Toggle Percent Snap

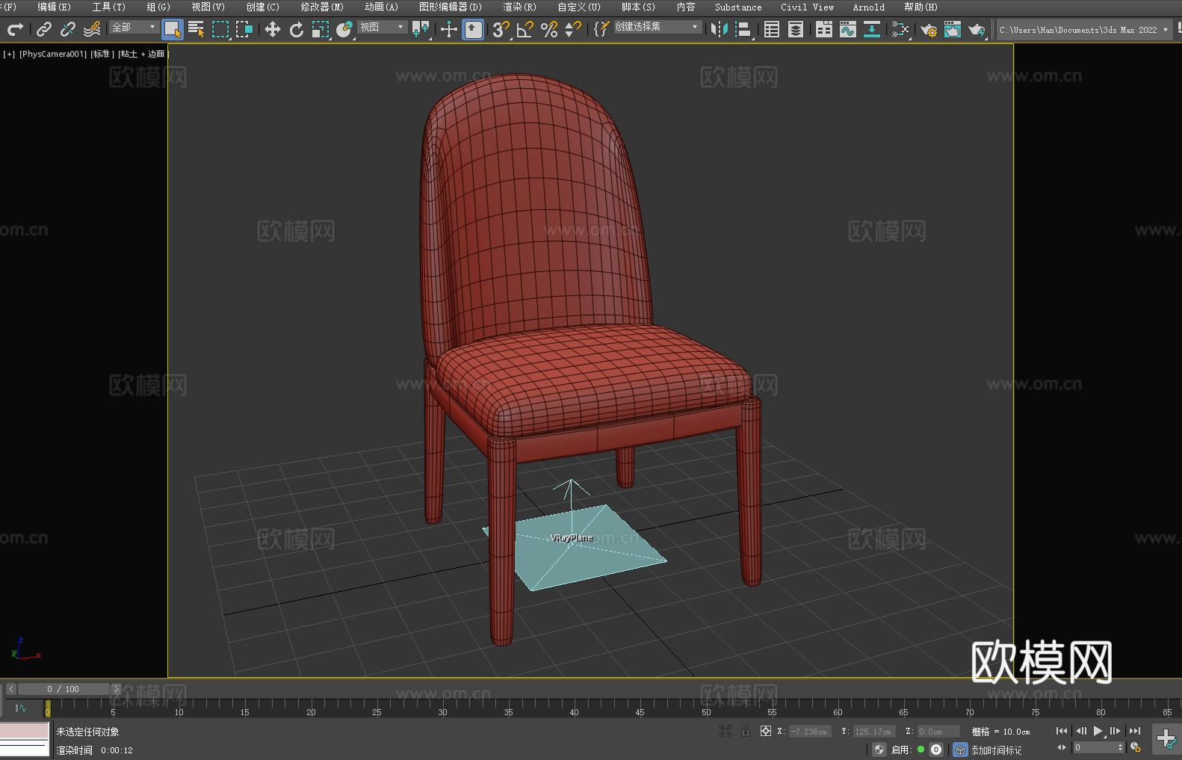click(549, 29)
